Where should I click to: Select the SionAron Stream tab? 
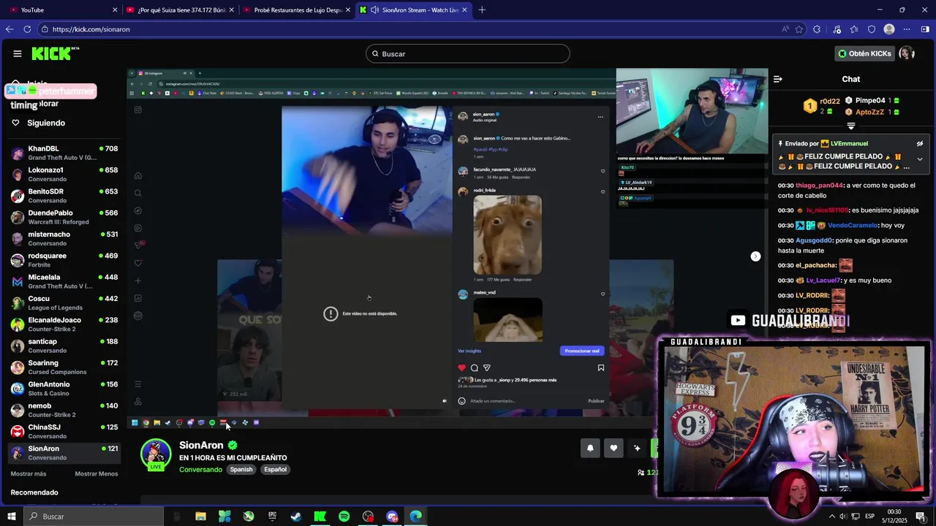tap(415, 9)
